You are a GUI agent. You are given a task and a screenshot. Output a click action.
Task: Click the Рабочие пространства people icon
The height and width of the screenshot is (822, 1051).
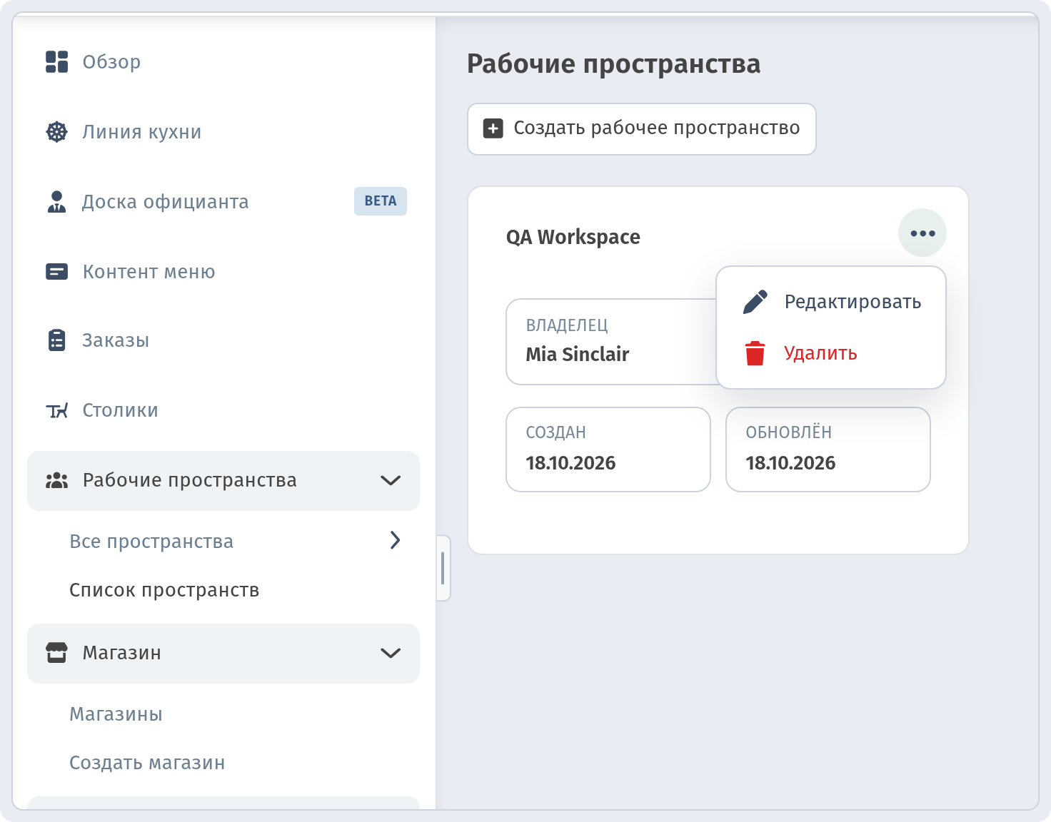pos(57,480)
